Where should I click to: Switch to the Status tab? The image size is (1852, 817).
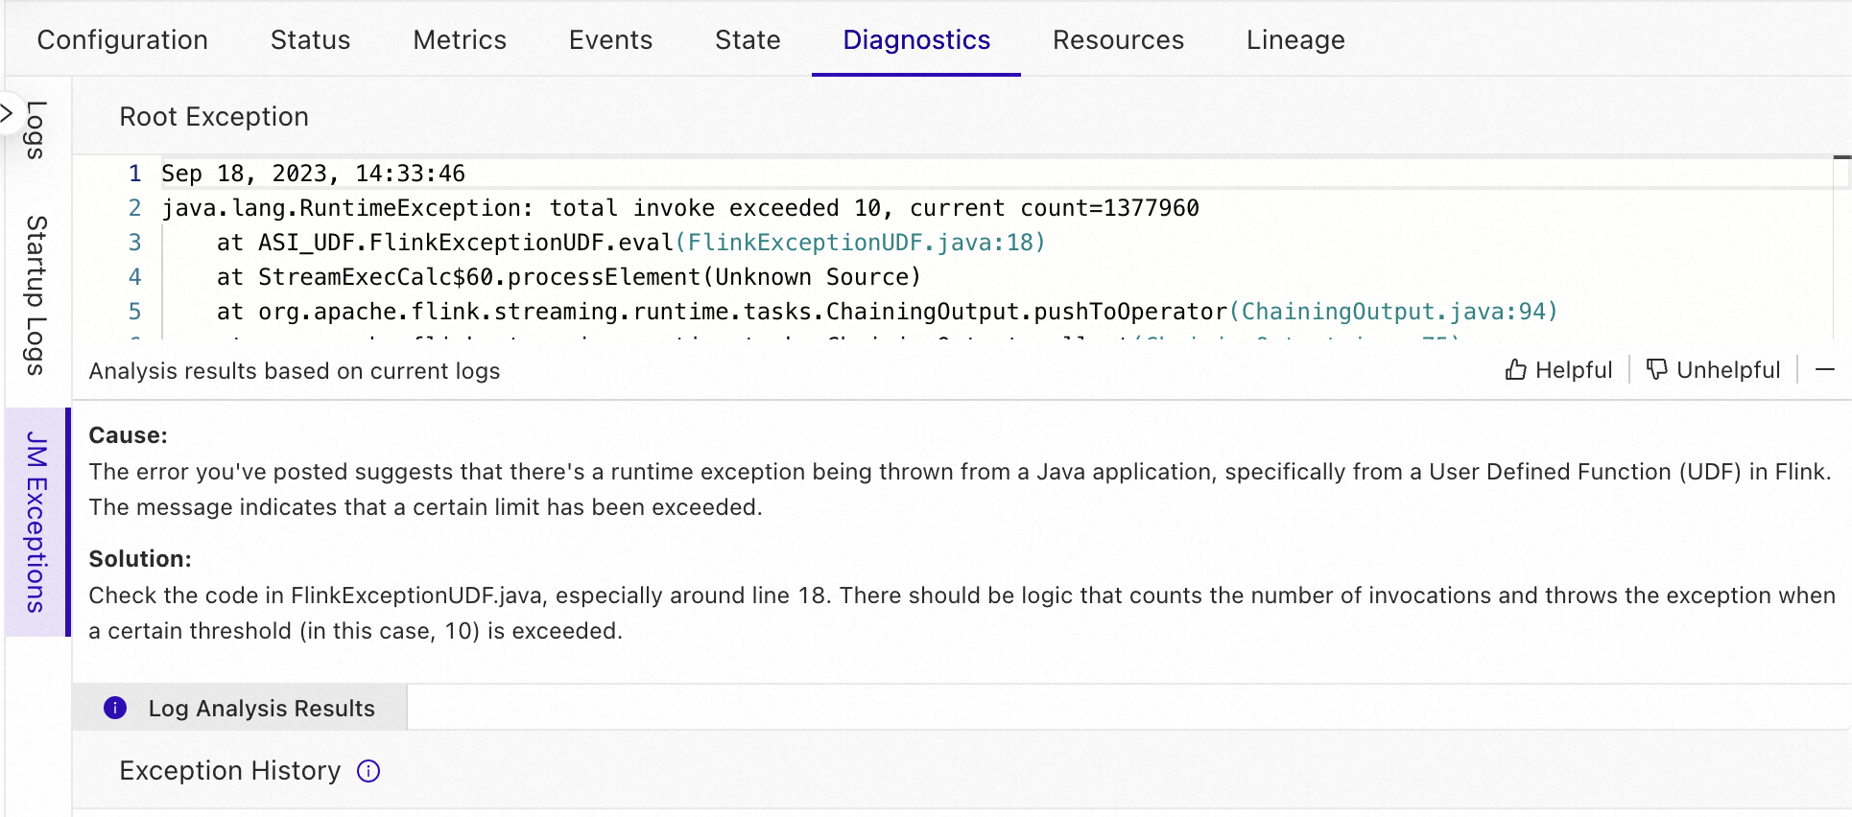point(310,39)
